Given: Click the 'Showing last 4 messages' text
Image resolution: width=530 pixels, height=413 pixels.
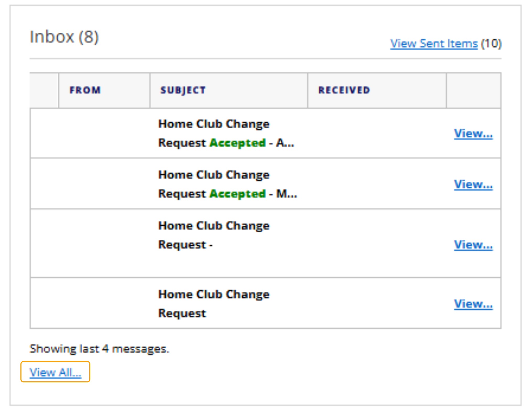Looking at the screenshot, I should pyautogui.click(x=99, y=349).
